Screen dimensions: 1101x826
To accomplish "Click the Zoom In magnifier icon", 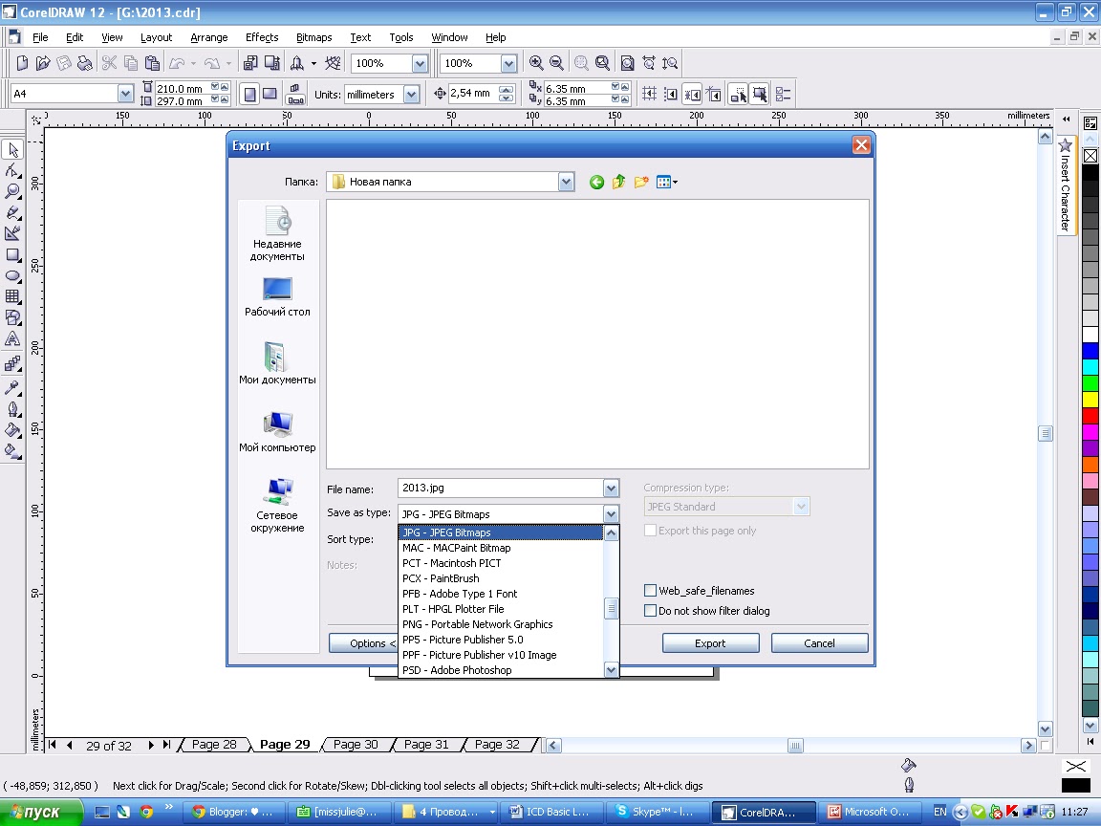I will 536,63.
